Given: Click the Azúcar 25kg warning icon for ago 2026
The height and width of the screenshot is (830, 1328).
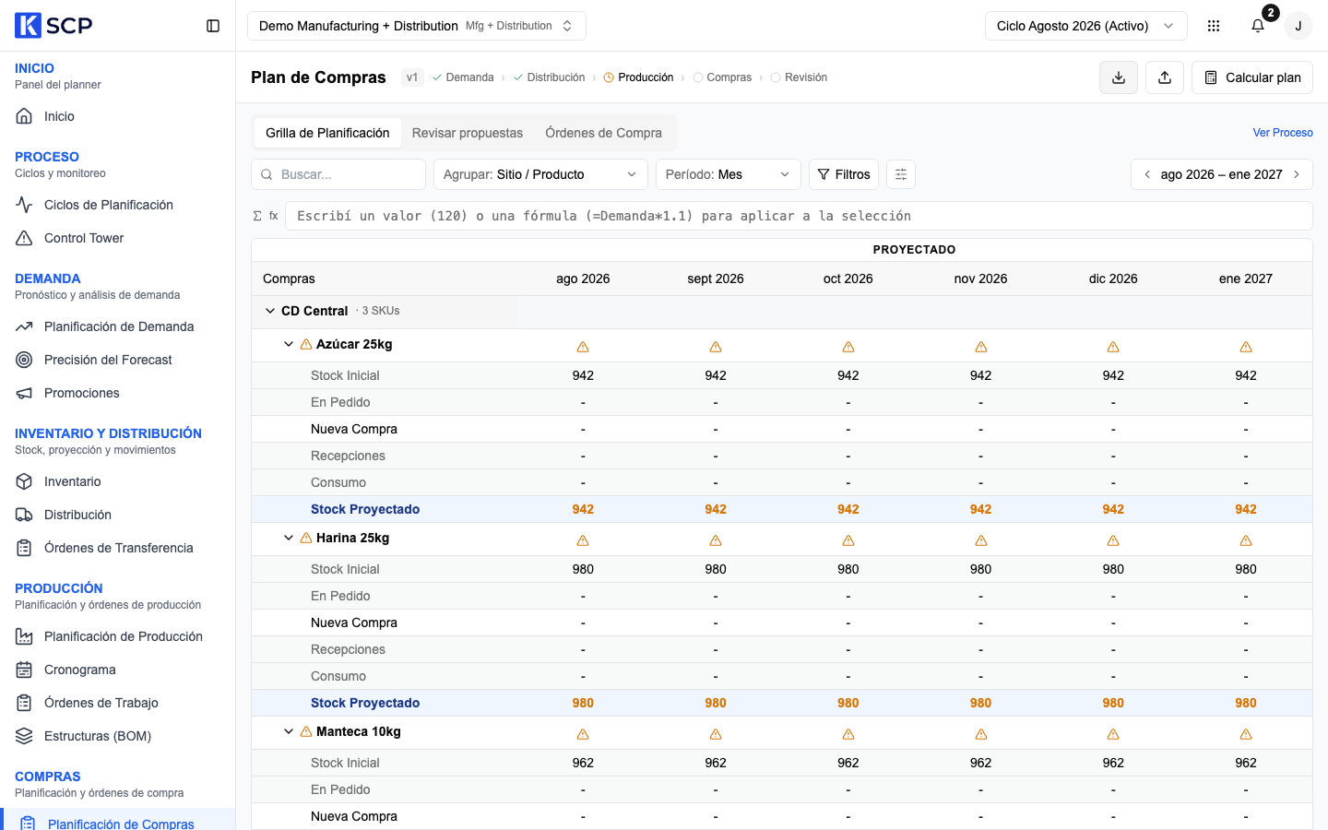Looking at the screenshot, I should tap(583, 347).
